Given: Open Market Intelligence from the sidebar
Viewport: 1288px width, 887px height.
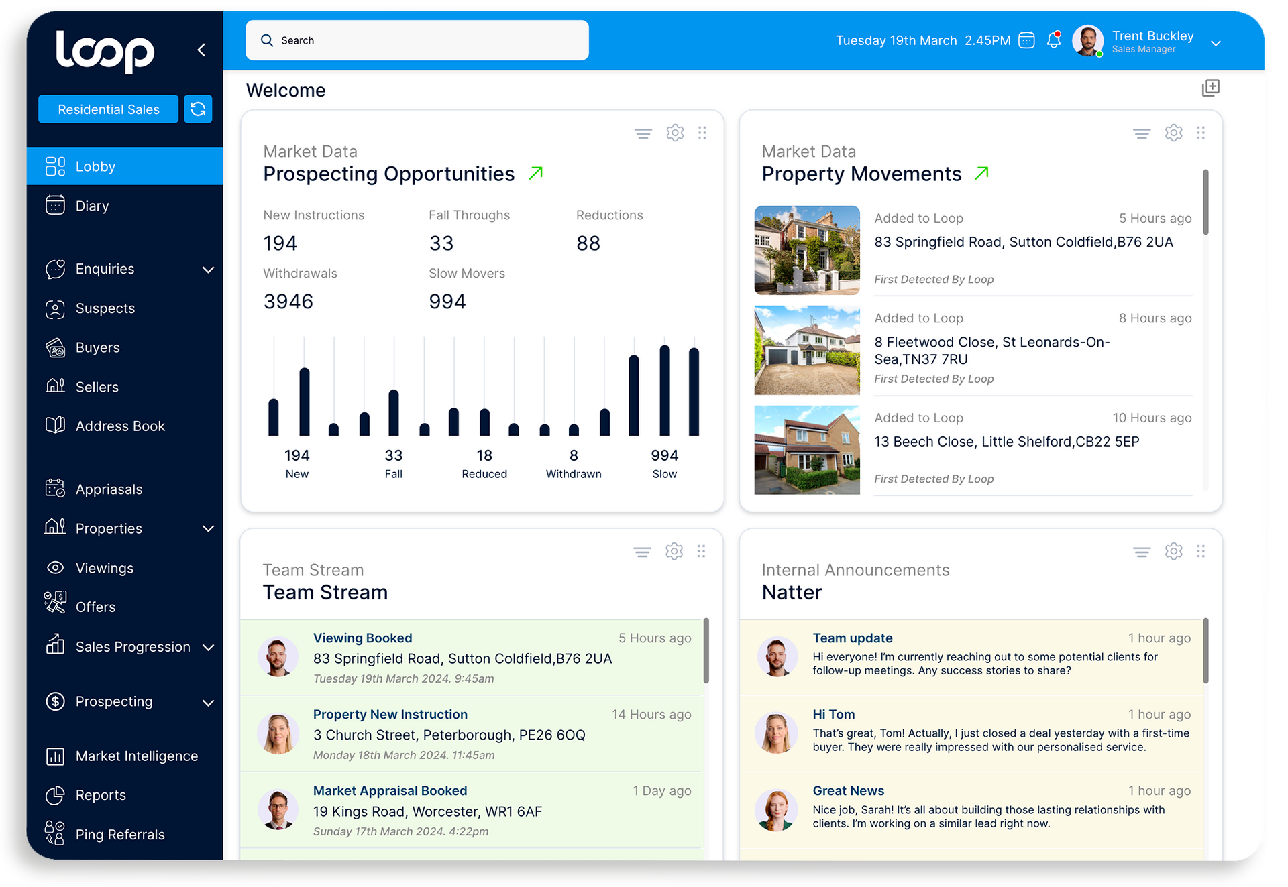Looking at the screenshot, I should (137, 756).
